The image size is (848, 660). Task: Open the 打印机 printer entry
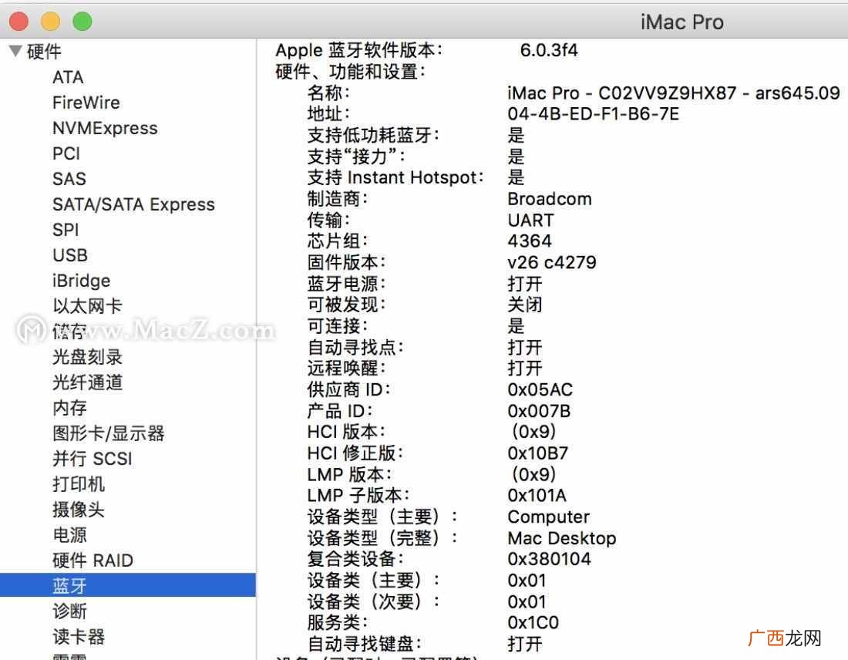[79, 484]
